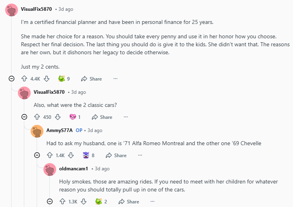Downvote AmmyS77A's Alfa Romeo reply
The height and width of the screenshot is (207, 293).
click(70, 155)
